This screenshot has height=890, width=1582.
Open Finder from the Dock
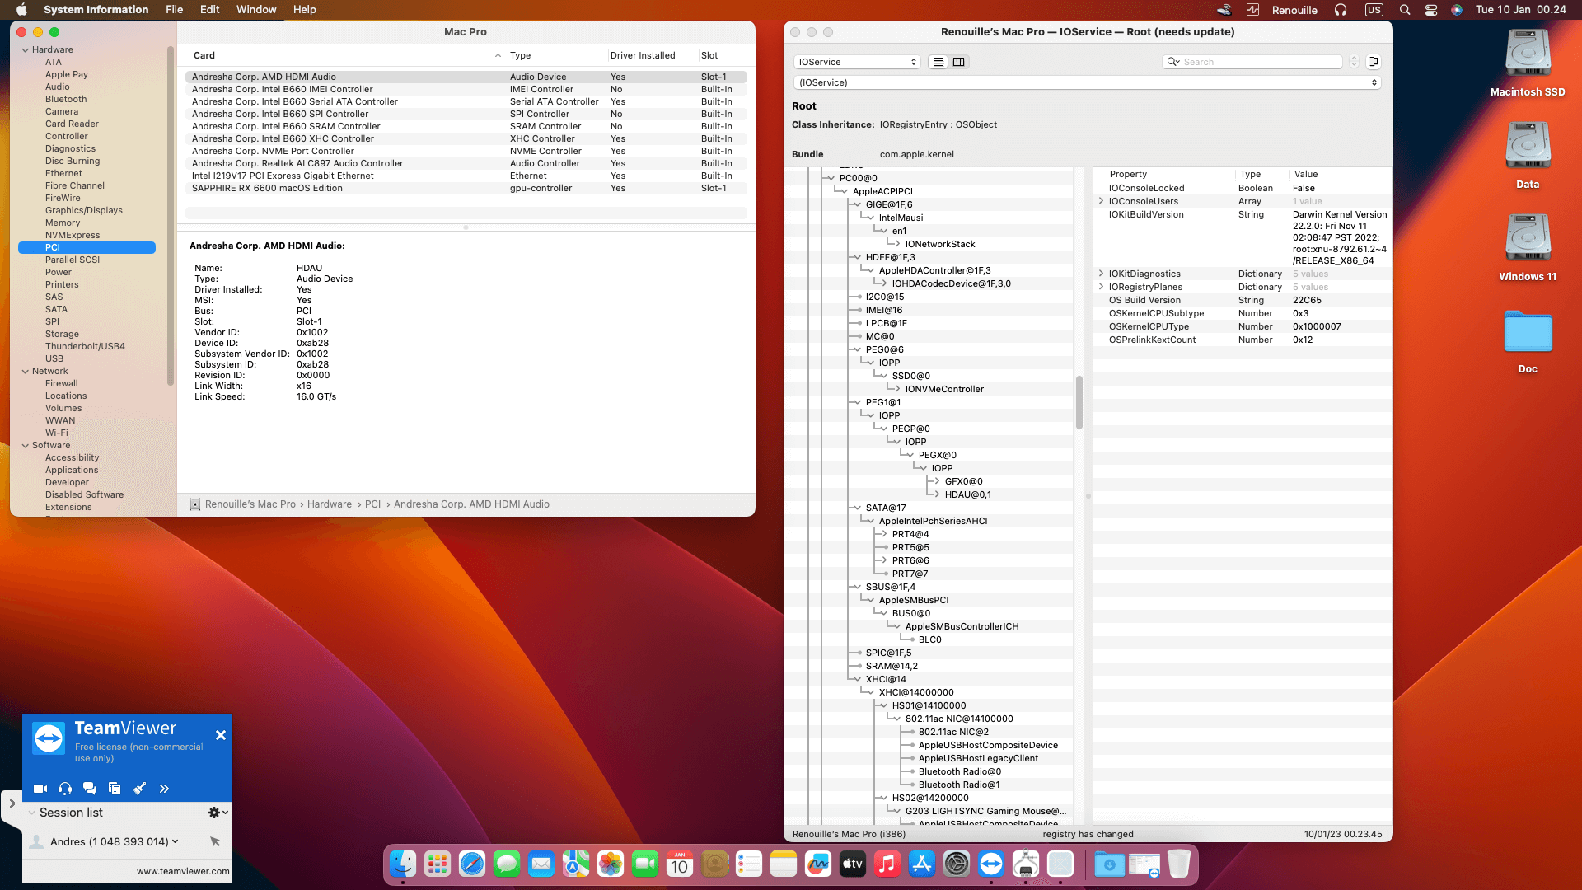coord(403,864)
